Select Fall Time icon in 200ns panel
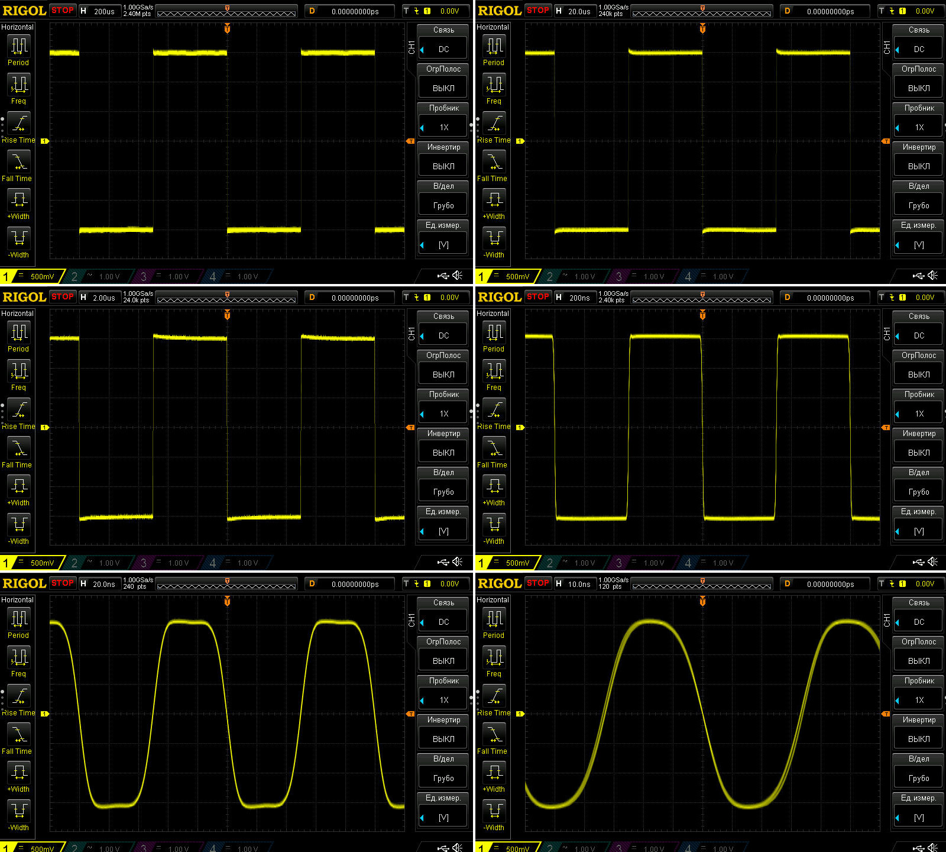This screenshot has width=946, height=852. (x=494, y=448)
